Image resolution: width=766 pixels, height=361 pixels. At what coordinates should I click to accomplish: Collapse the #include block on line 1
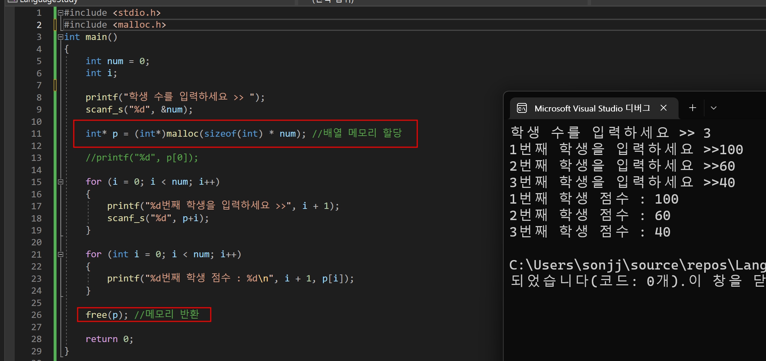pos(60,13)
